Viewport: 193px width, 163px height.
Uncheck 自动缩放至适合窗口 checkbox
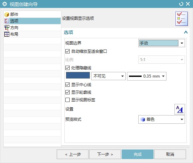pyautogui.click(x=67, y=51)
